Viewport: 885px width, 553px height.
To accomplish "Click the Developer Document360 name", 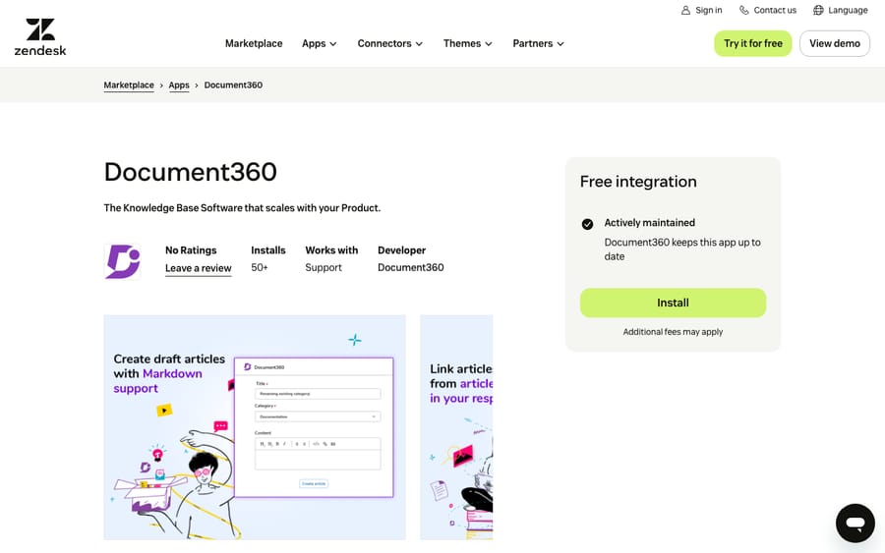I will pos(411,268).
